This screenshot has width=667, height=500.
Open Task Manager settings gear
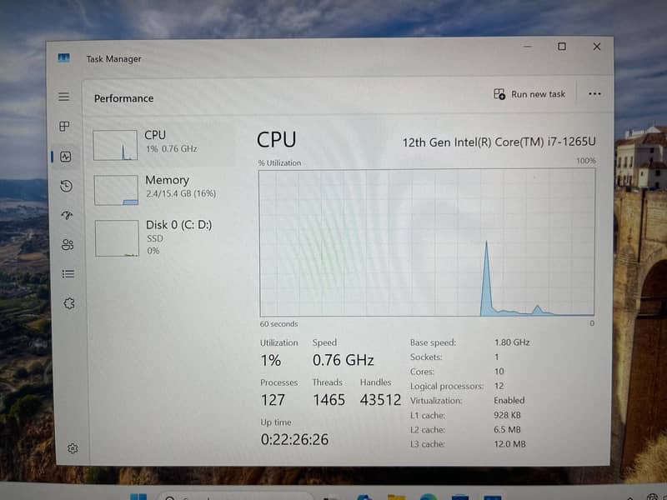pos(73,448)
